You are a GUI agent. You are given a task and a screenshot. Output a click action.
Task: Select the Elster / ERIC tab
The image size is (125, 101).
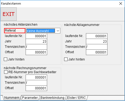tap(77, 98)
